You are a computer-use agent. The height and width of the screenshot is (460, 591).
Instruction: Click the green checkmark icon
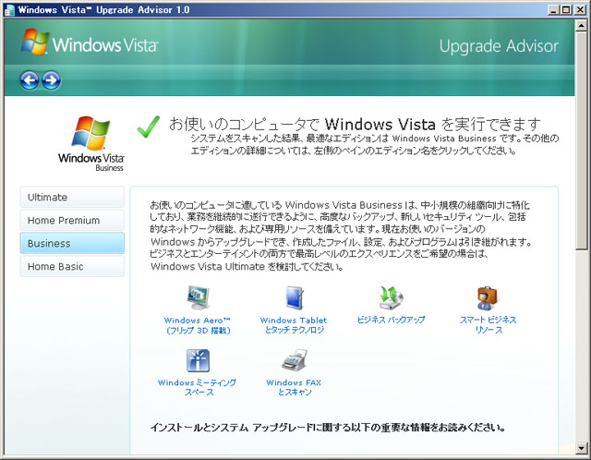pos(149,127)
